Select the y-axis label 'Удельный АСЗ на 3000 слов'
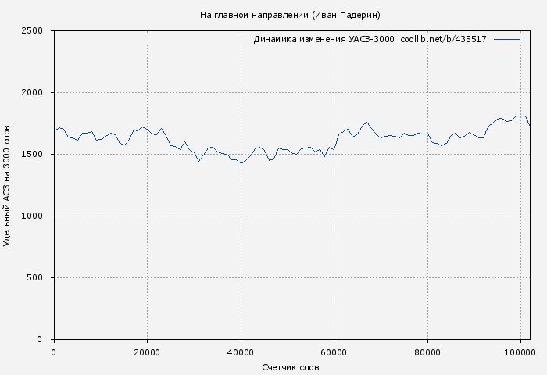This screenshot has width=547, height=375. click(7, 185)
